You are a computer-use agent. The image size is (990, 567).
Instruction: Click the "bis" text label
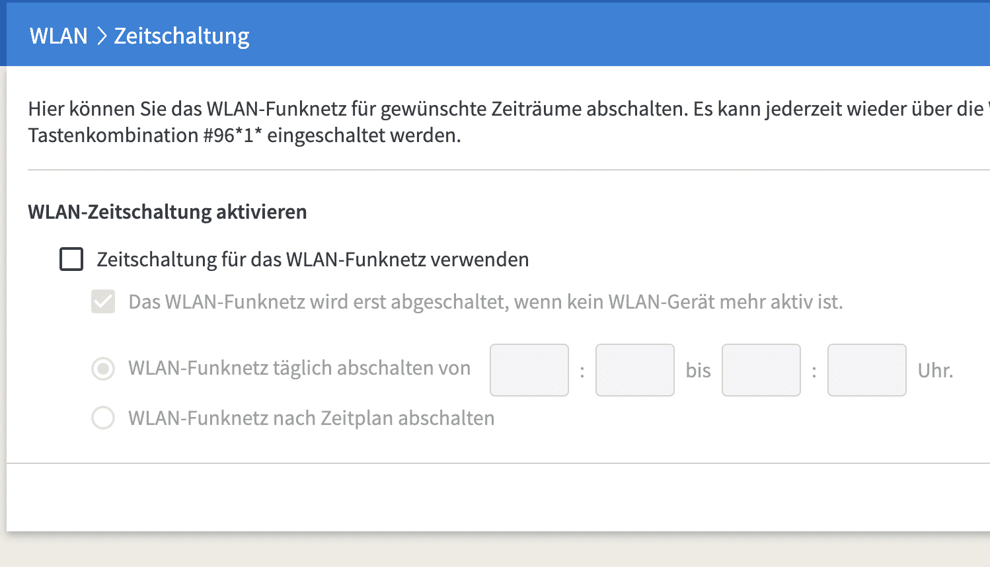[699, 370]
